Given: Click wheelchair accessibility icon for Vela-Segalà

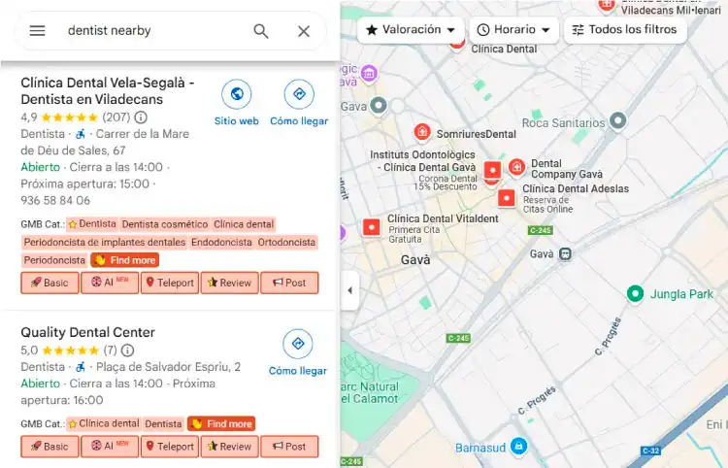Looking at the screenshot, I should [81, 134].
